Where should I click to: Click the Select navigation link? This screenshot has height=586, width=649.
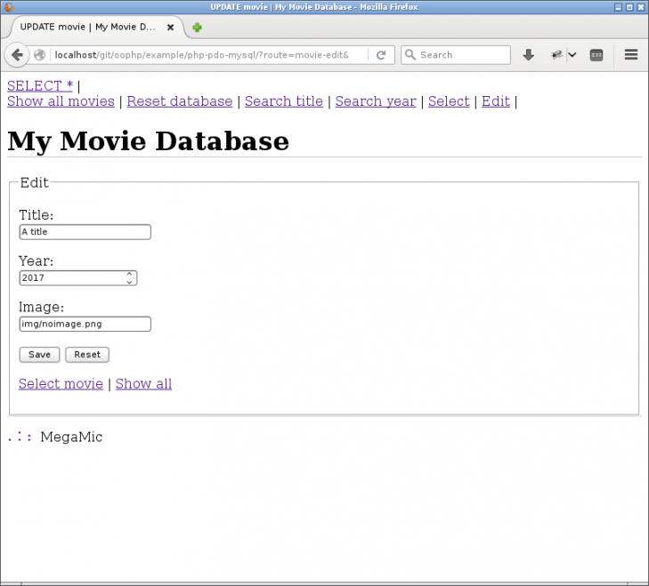[449, 101]
